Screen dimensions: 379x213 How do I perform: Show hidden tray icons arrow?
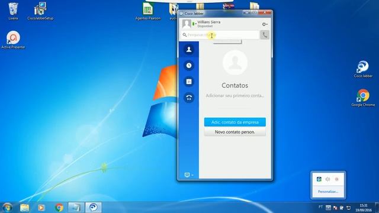(328, 208)
